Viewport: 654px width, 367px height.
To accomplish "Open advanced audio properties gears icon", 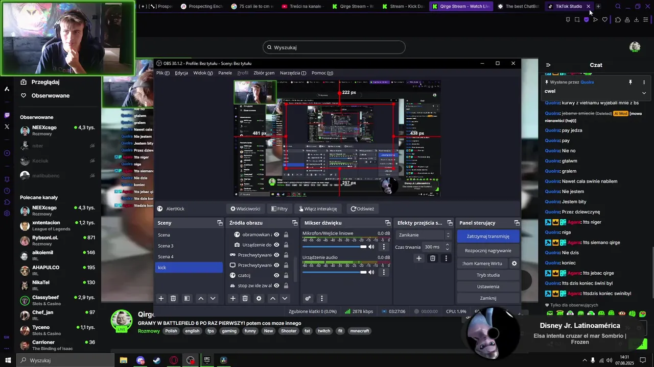I will 308,298.
